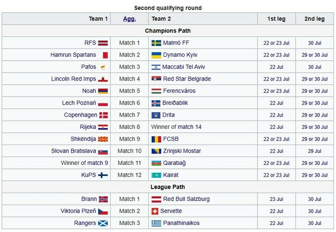Click the Finland flag beside KuPS

[103, 175]
